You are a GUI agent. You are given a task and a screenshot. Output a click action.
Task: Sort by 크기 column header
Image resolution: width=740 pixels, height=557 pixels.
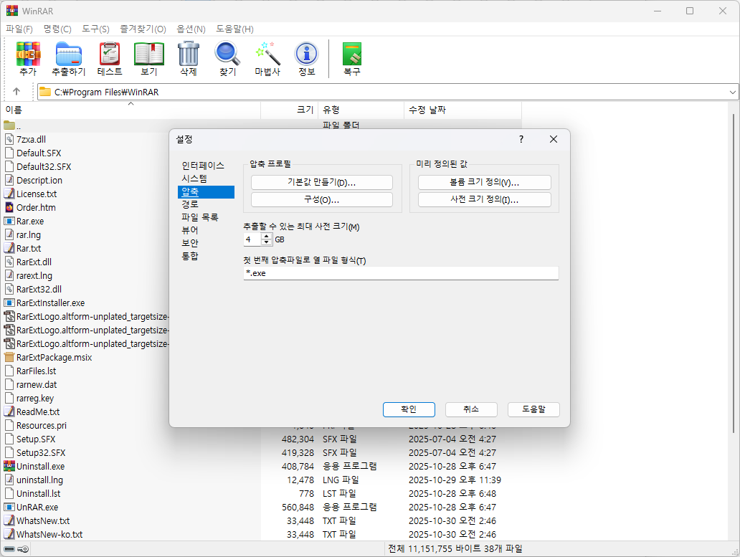pyautogui.click(x=290, y=110)
